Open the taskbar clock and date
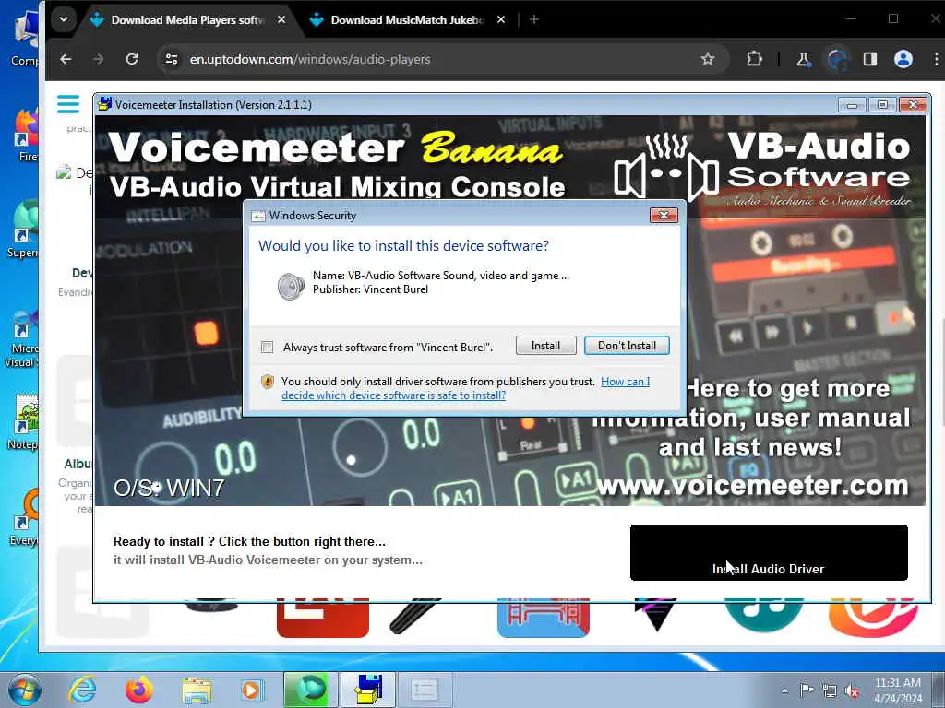Viewport: 945px width, 708px height. pyautogui.click(x=898, y=690)
